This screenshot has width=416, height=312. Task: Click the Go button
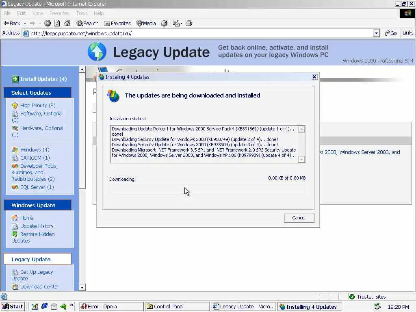click(x=390, y=33)
